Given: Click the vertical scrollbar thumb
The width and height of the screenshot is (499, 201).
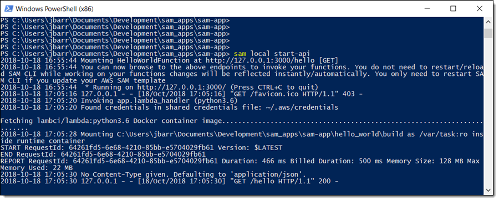Looking at the screenshot, I should (x=488, y=33).
